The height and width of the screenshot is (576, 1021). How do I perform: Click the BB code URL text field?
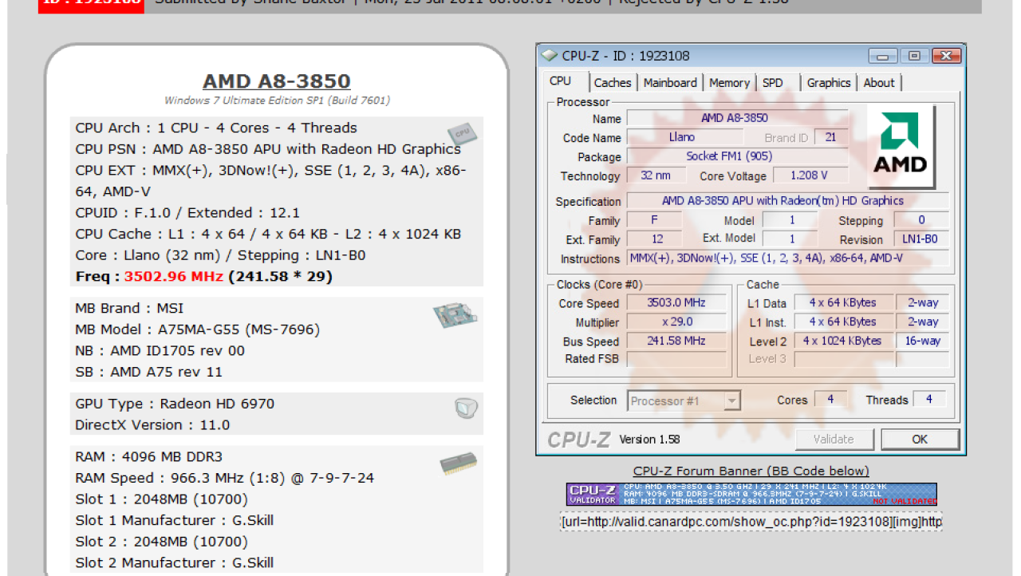751,522
